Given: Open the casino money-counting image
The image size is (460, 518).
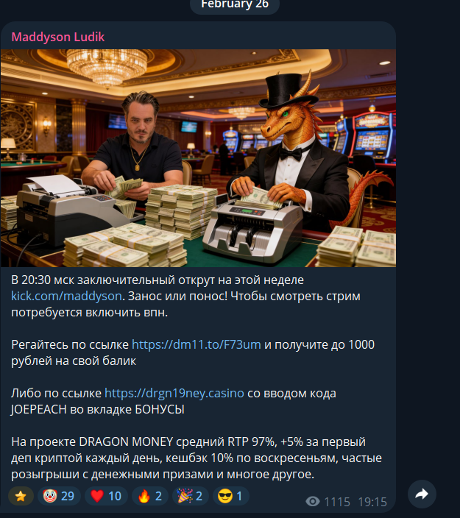Looking at the screenshot, I should [x=198, y=158].
